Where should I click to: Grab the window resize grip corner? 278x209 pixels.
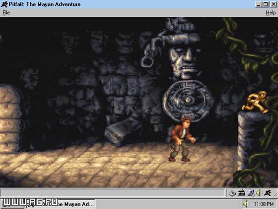pos(276,194)
